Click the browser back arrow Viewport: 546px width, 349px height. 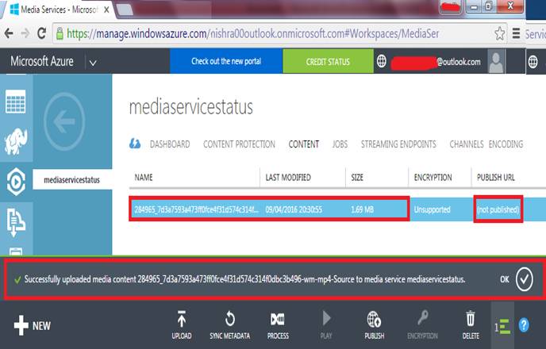tap(9, 33)
